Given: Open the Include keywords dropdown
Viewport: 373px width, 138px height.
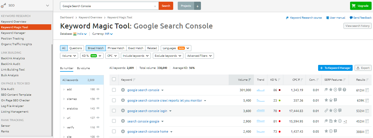Looking at the screenshot, I should pos(136,56).
